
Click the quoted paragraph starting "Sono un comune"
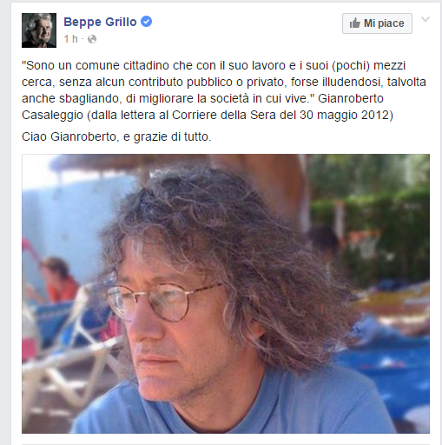[x=224, y=90]
